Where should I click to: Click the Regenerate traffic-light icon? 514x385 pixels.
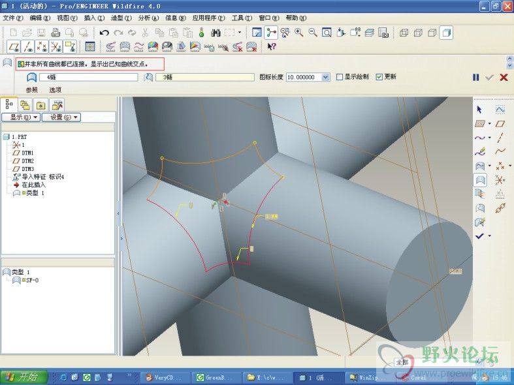pos(201,33)
